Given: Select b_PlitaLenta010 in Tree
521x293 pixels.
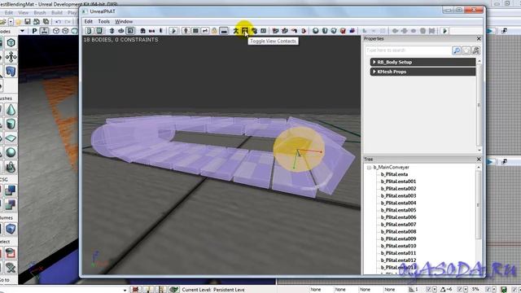Looking at the screenshot, I should [x=398, y=246].
